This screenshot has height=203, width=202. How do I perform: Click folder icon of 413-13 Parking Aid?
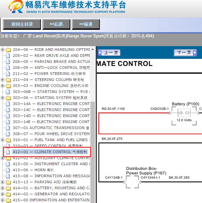(8, 182)
